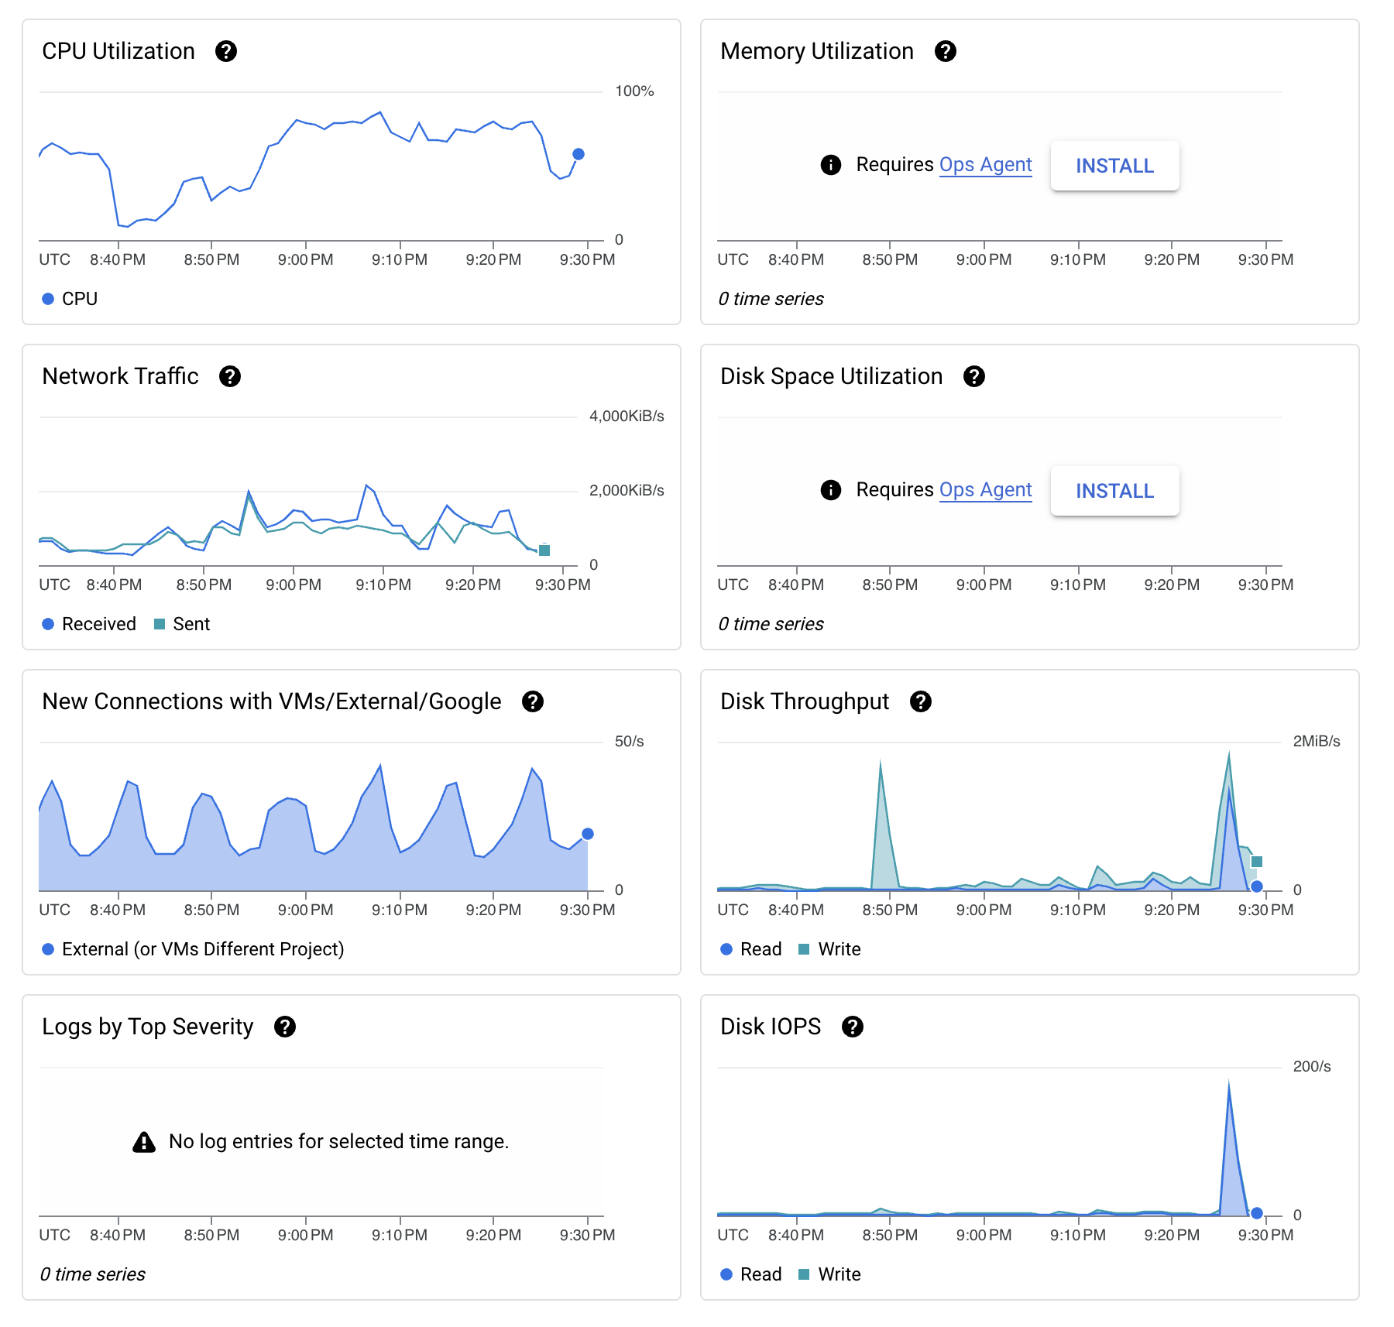The width and height of the screenshot is (1394, 1327).
Task: Click 50/s axis label on New Connections chart
Action: (629, 742)
